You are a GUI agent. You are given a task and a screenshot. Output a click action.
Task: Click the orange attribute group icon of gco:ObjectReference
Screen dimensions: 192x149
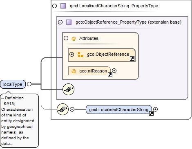coord(80,55)
